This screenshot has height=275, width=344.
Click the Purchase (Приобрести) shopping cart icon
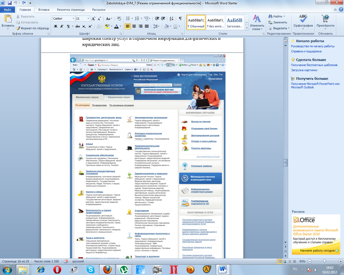(325, 19)
